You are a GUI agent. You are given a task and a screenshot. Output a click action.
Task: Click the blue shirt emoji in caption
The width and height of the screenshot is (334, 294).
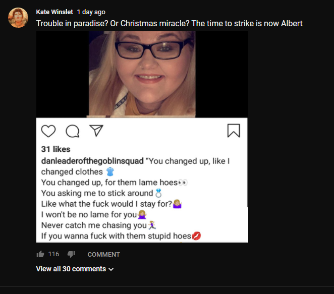[x=110, y=171]
